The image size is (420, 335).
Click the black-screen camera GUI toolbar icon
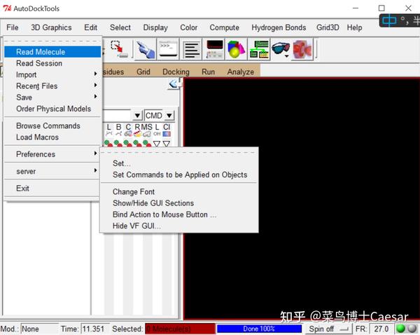pyautogui.click(x=215, y=49)
